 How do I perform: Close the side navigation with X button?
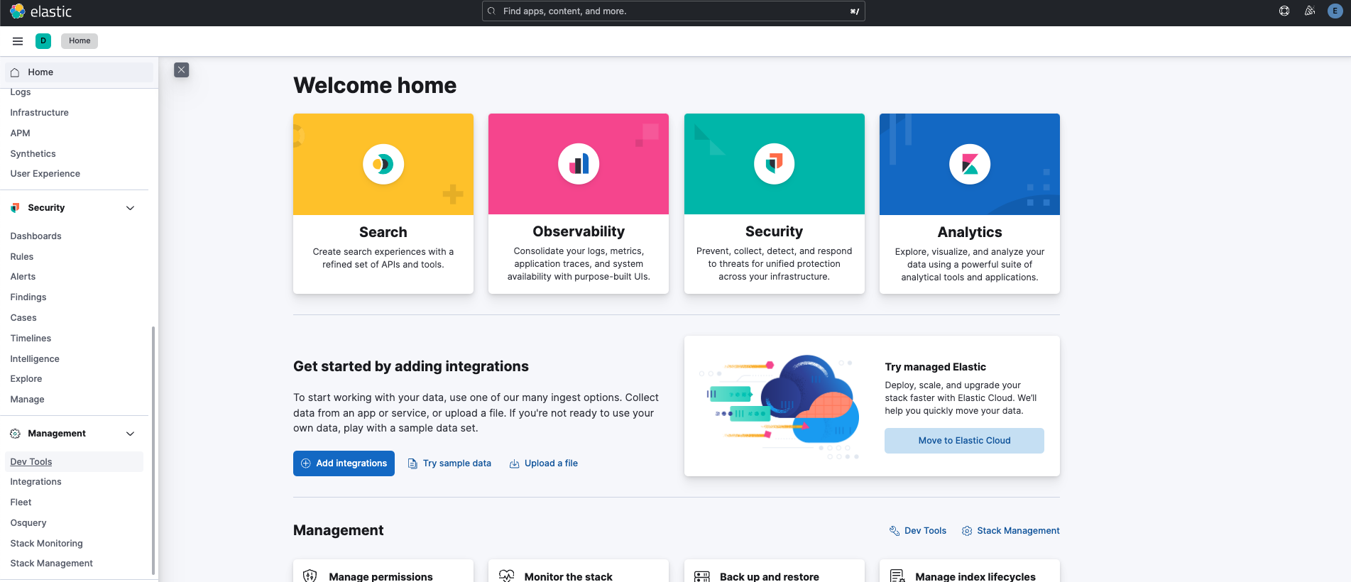(182, 70)
